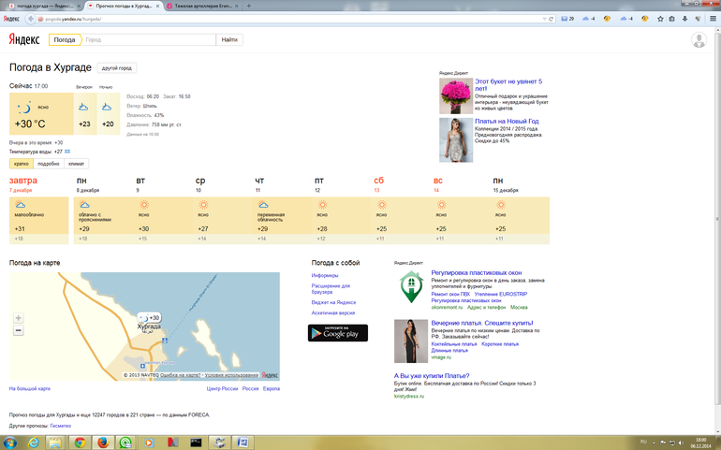721x450 pixels.
Task: Open ad 'Вечерние платья. Спешите купить!'
Action: [x=482, y=323]
